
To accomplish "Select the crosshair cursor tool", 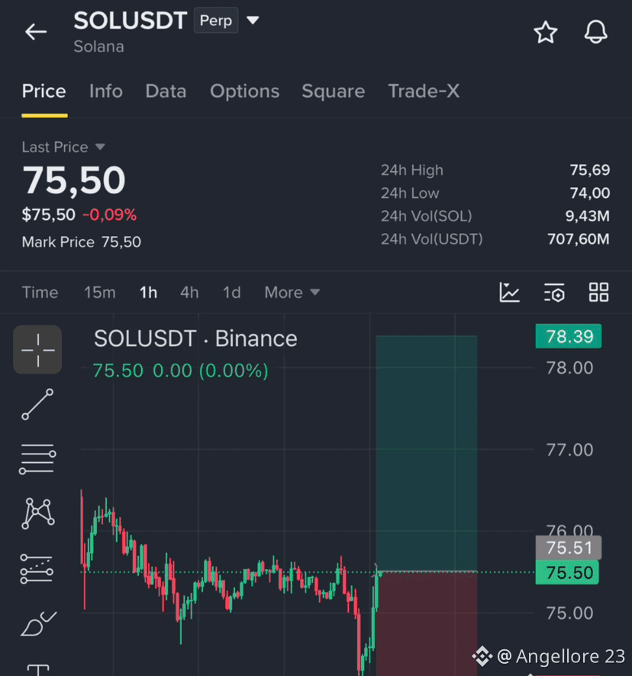I will pos(37,350).
